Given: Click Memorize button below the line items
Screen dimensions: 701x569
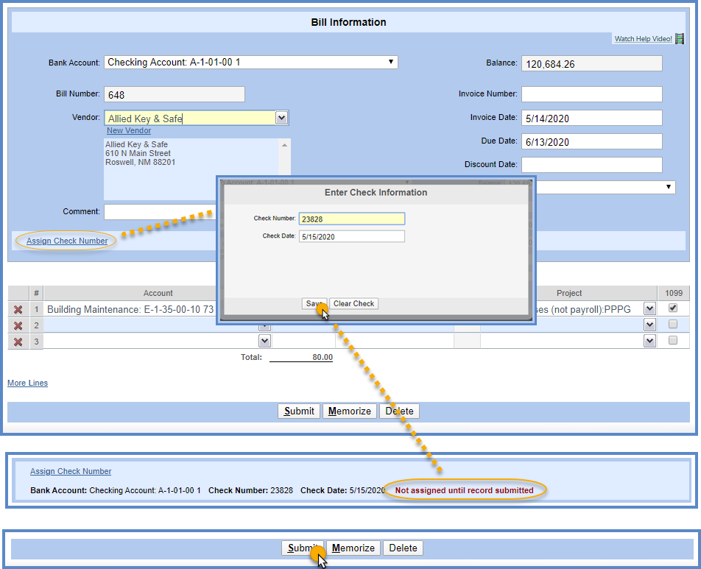Looking at the screenshot, I should point(350,411).
